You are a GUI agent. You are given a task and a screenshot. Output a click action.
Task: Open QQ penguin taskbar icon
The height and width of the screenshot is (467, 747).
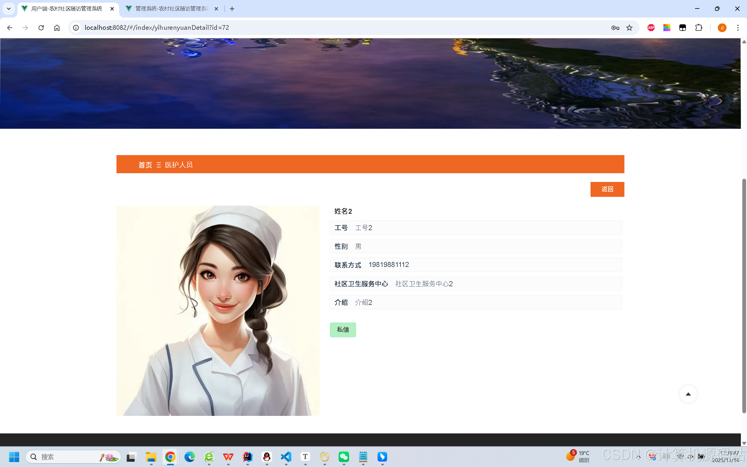coord(267,457)
